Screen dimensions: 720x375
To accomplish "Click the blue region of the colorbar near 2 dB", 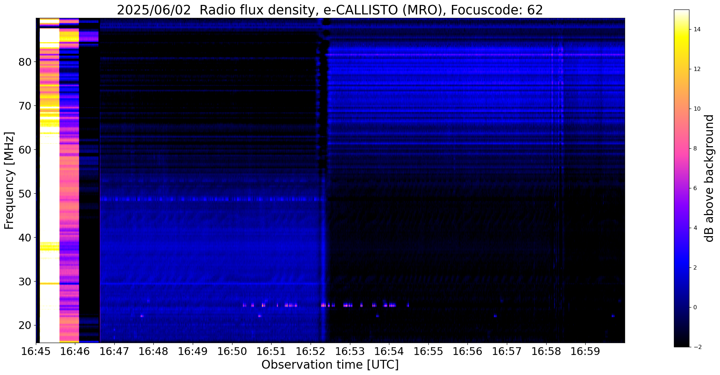I will point(681,268).
